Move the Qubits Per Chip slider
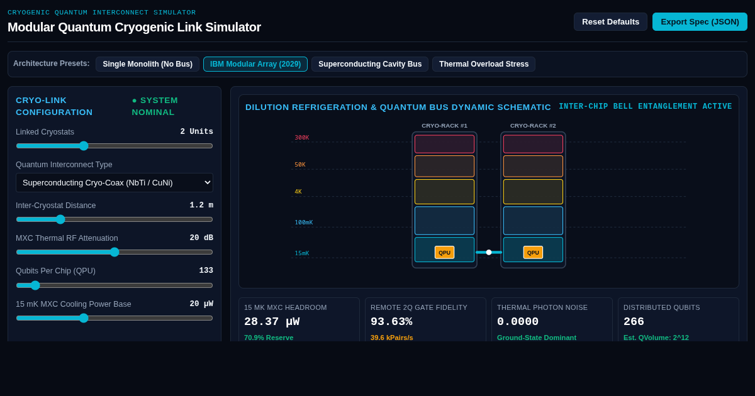The width and height of the screenshot is (755, 396). pyautogui.click(x=115, y=285)
